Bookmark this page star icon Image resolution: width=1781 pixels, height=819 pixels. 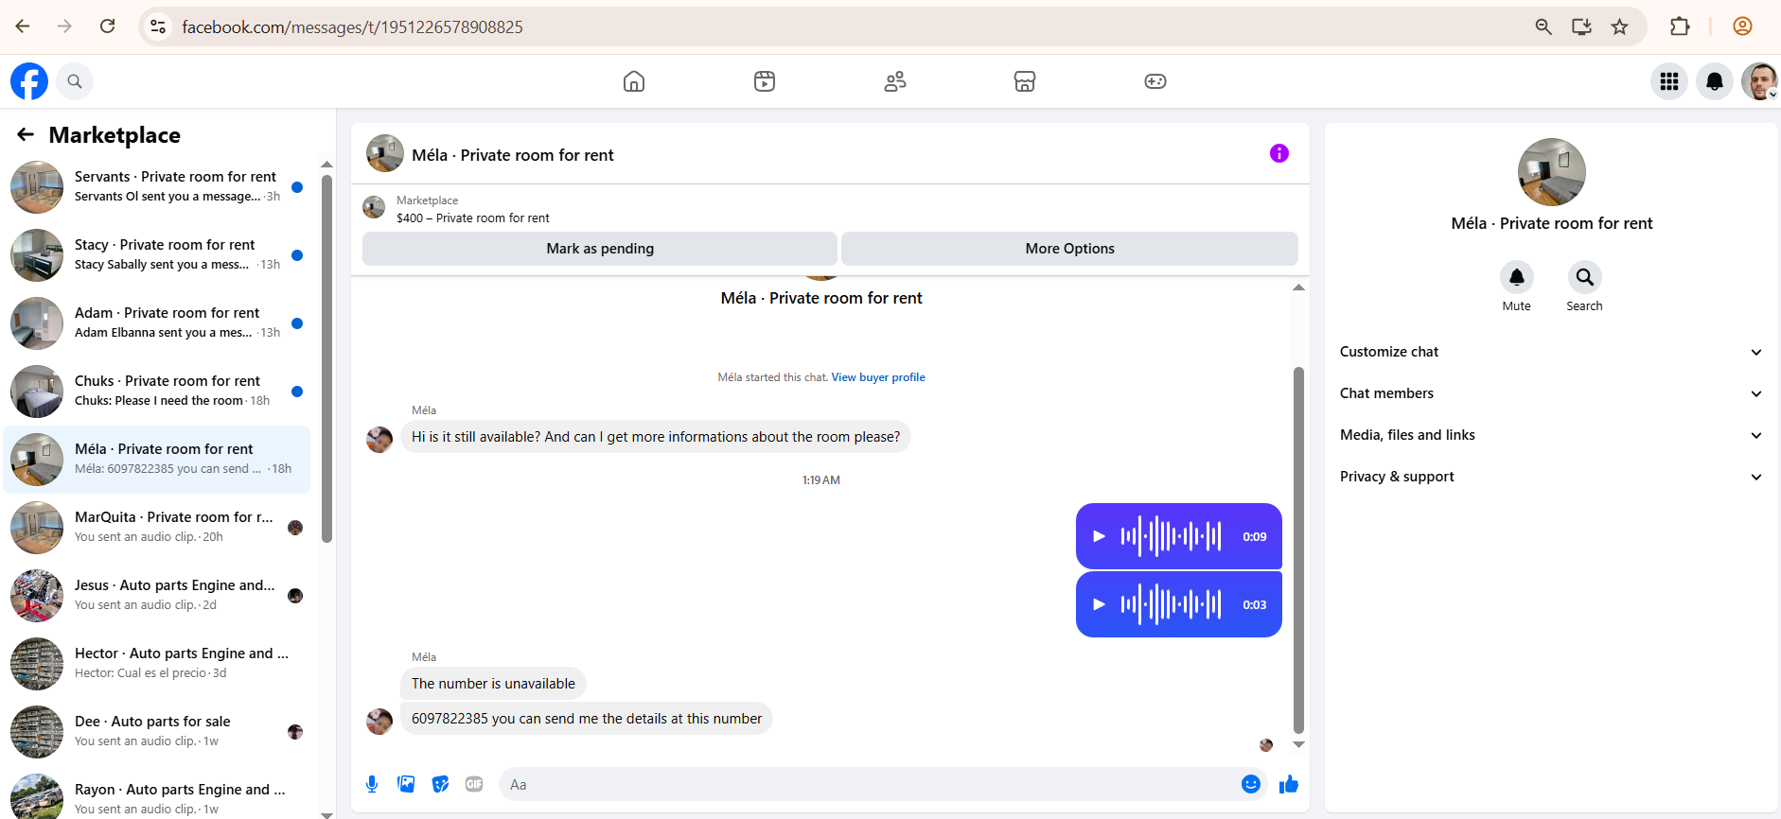[x=1620, y=26]
